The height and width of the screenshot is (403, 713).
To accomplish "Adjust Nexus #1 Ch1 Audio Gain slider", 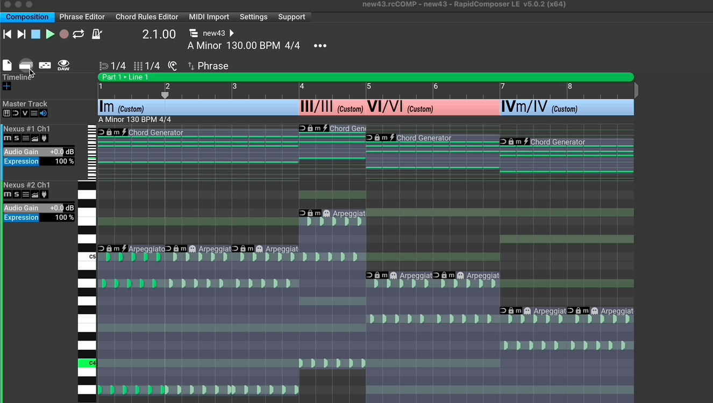I will pyautogui.click(x=39, y=152).
